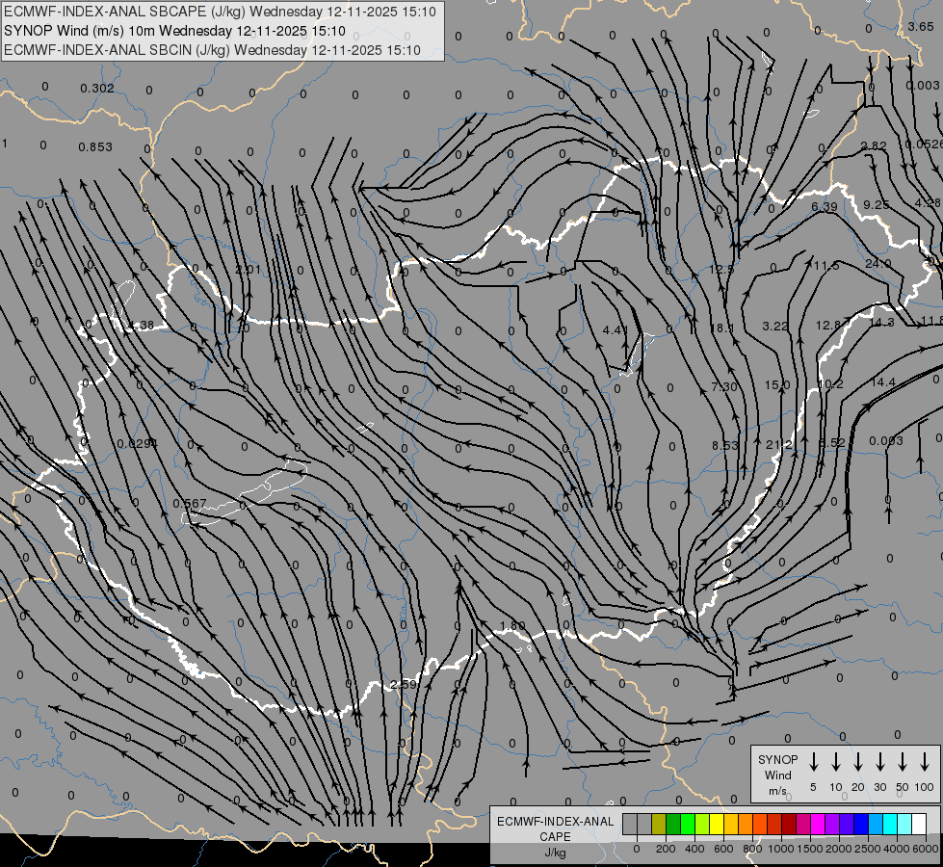Screen dimensions: 943x867
Task: Click map value 4.41
Action: pyautogui.click(x=616, y=329)
